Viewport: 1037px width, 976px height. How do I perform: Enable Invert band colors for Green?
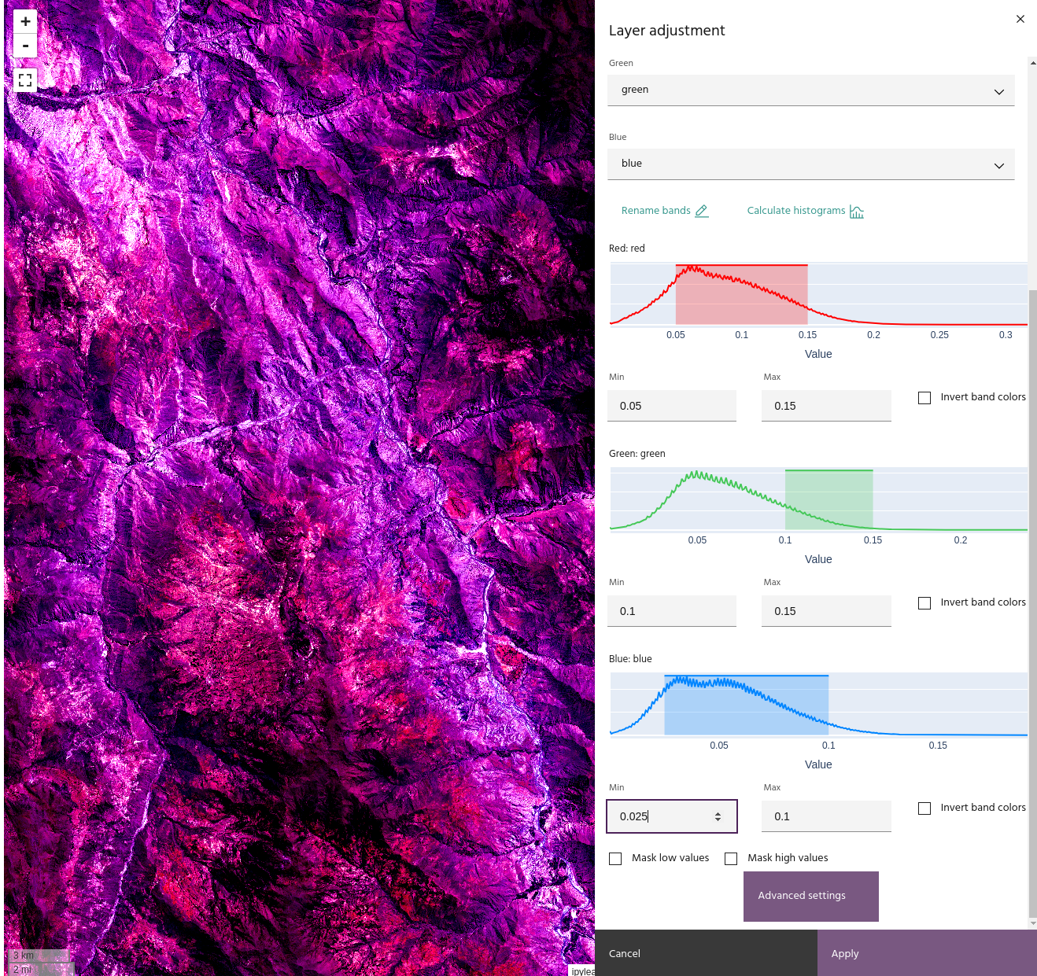[924, 603]
